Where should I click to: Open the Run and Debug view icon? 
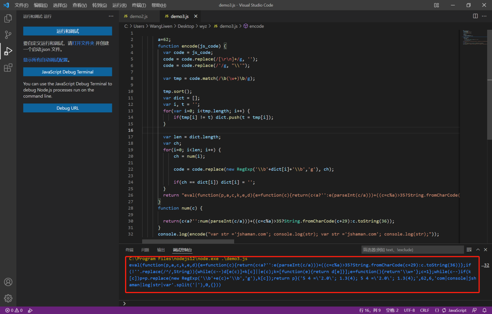[x=8, y=51]
